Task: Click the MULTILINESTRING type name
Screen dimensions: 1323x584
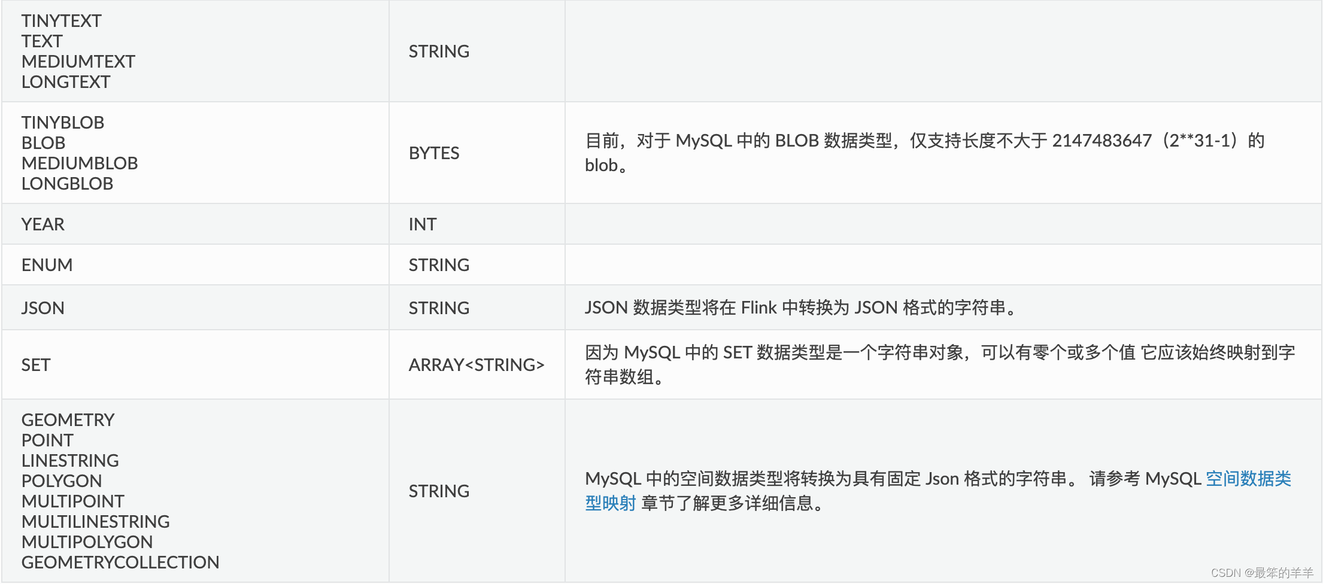Action: point(96,522)
